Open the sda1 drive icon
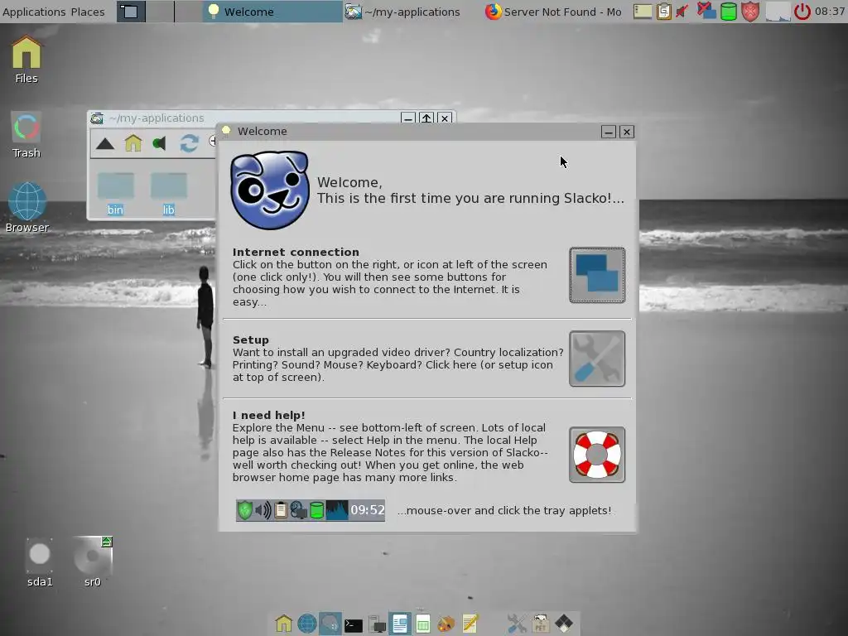Image resolution: width=848 pixels, height=636 pixels. [x=40, y=562]
